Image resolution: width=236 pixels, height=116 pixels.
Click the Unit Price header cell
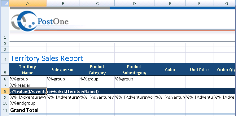click(x=199, y=70)
